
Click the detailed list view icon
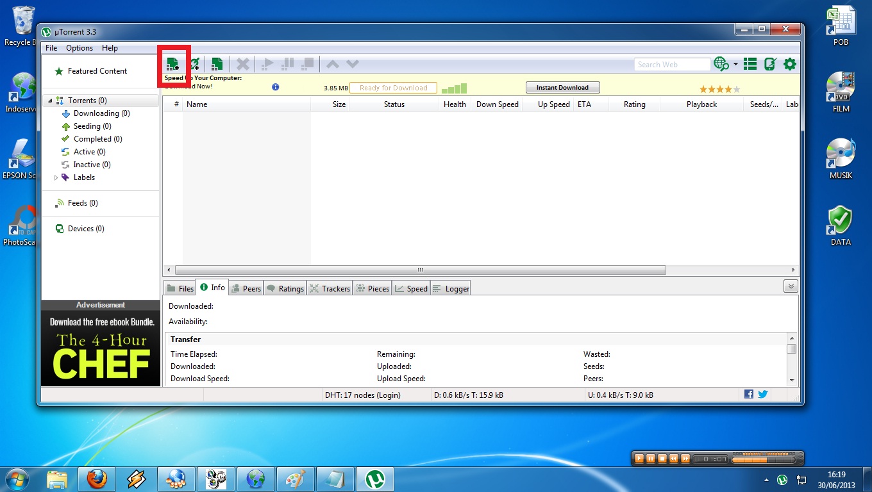(x=750, y=64)
